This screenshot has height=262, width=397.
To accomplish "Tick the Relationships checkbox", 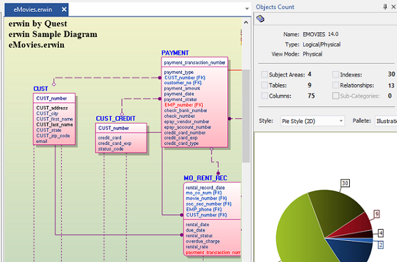I will click(336, 85).
